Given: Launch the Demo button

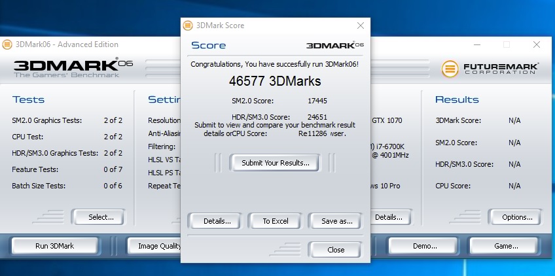Looking at the screenshot, I should point(425,246).
